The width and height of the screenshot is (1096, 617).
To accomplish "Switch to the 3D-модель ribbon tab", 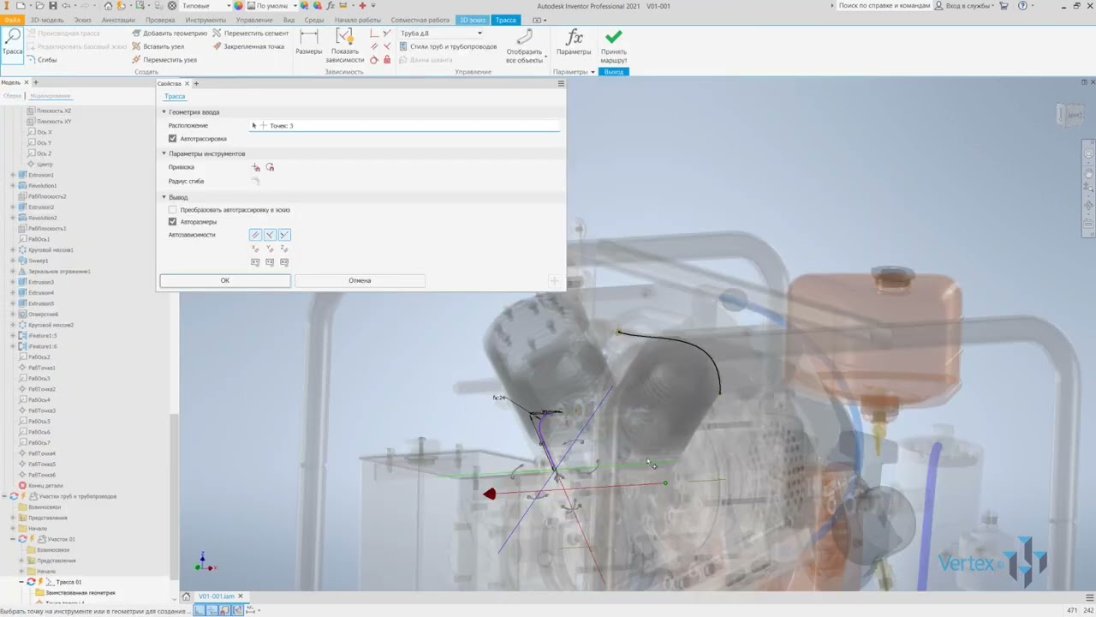I will [x=47, y=19].
